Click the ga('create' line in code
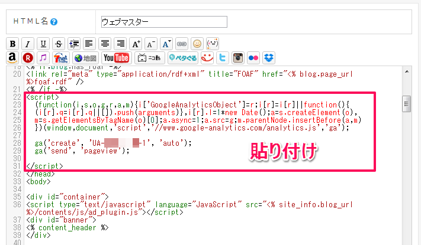 [113, 143]
